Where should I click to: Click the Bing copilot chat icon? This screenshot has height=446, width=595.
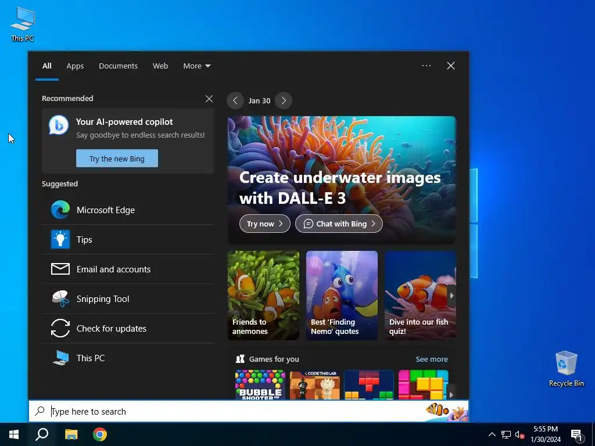click(59, 125)
